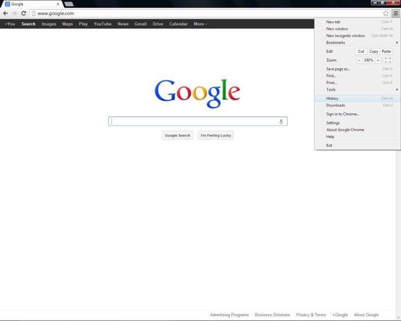Click the forward navigation arrow
Viewport: 401px width, 321px height.
pyautogui.click(x=14, y=13)
